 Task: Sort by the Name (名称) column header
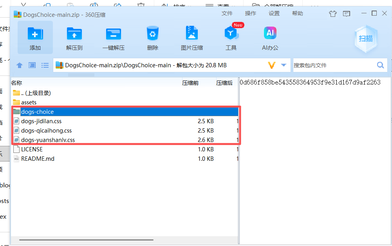pos(16,83)
